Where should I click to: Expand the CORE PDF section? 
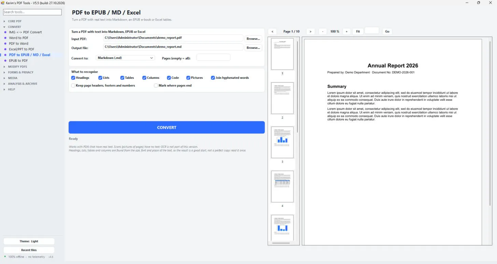coord(15,21)
